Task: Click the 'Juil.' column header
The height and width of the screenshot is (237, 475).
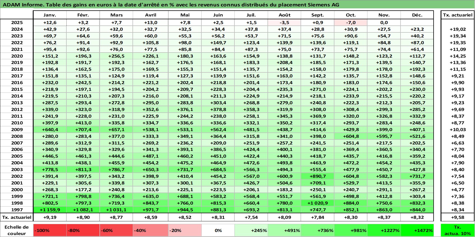Action: click(x=251, y=15)
